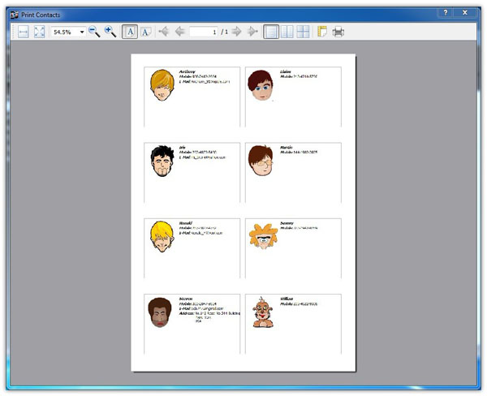487x396 pixels.
Task: Open the 54.5% zoom level dropdown
Action: tap(82, 32)
